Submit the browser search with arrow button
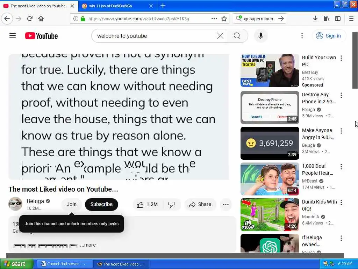Screen dimensions: 358x269 point(281,19)
